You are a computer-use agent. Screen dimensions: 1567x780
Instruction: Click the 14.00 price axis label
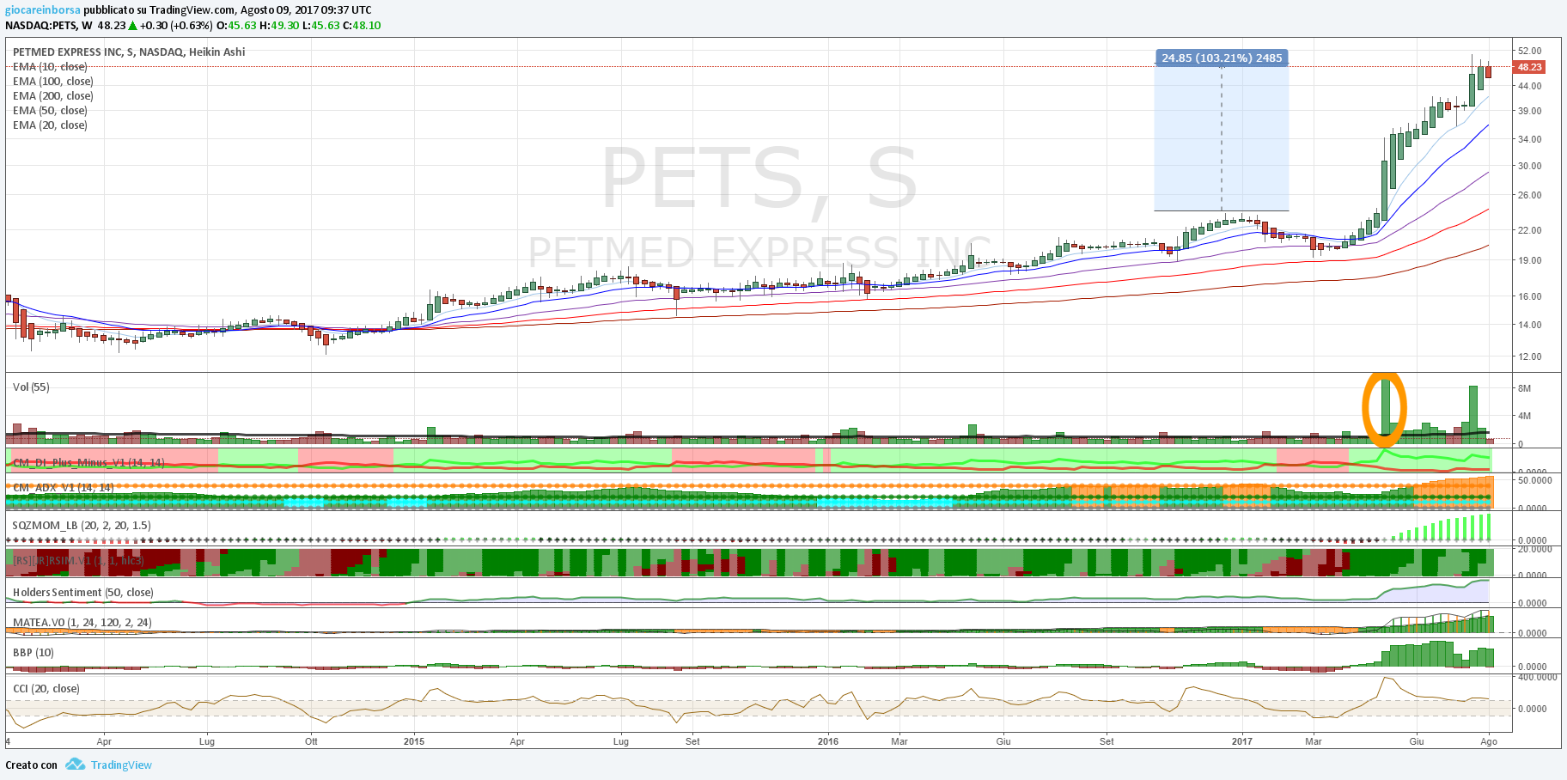tap(1529, 326)
